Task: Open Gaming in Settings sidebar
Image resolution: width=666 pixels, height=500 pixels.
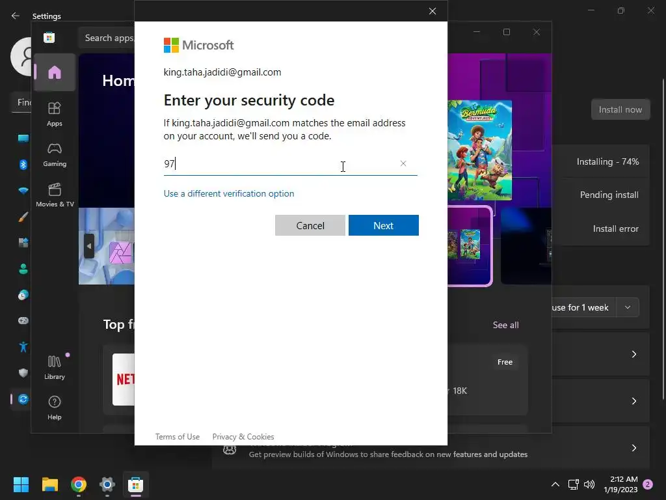Action: point(23,320)
